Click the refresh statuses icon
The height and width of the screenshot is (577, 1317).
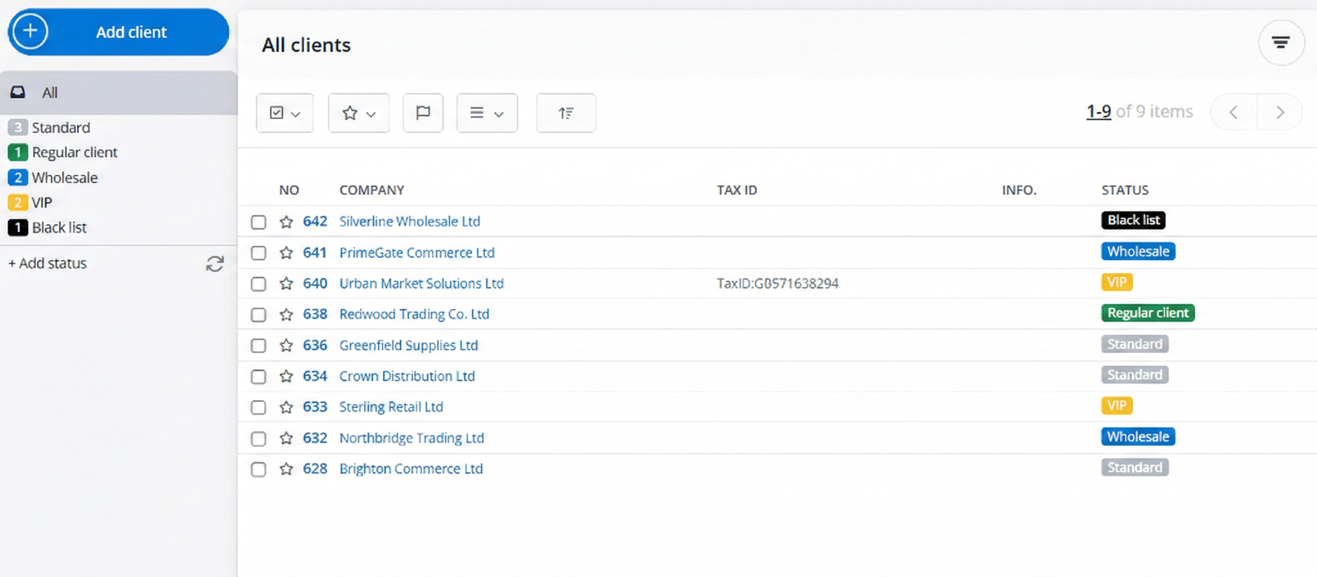[x=215, y=263]
